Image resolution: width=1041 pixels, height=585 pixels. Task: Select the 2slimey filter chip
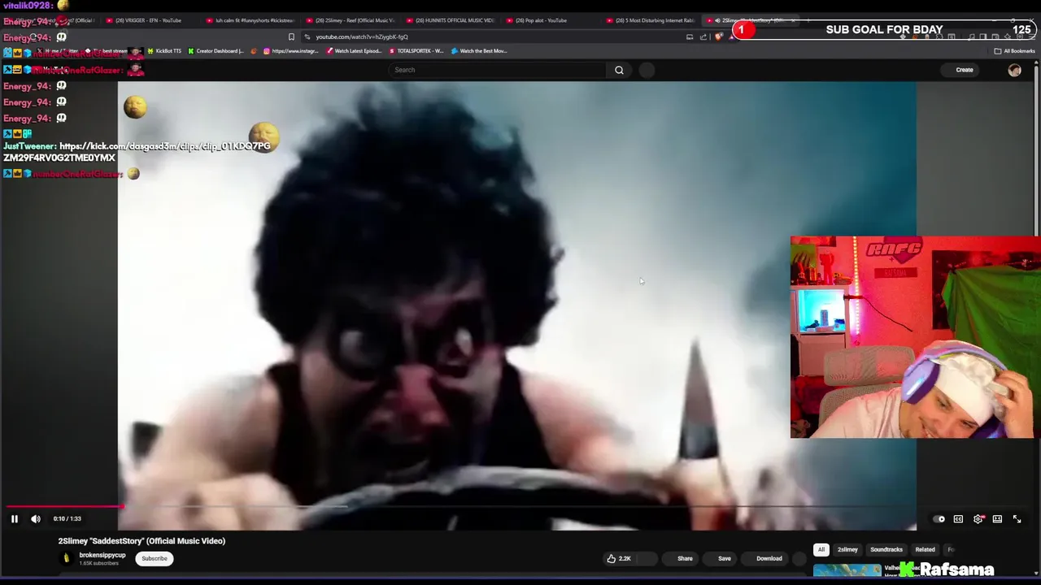(x=847, y=549)
